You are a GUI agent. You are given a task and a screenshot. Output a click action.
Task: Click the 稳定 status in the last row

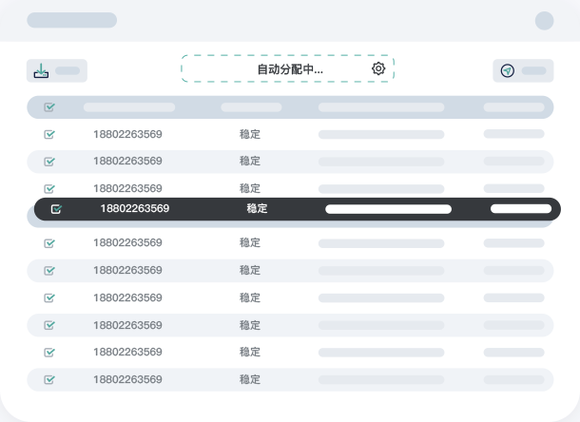pos(250,379)
